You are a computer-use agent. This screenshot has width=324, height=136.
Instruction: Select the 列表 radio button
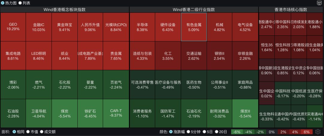20,3
